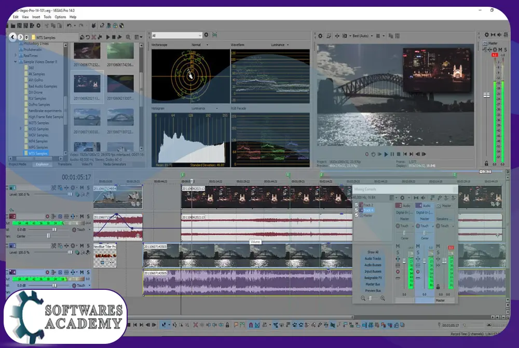The image size is (519, 348).
Task: Click 'Preview Bus' in Mixing Console
Action: pos(373,291)
